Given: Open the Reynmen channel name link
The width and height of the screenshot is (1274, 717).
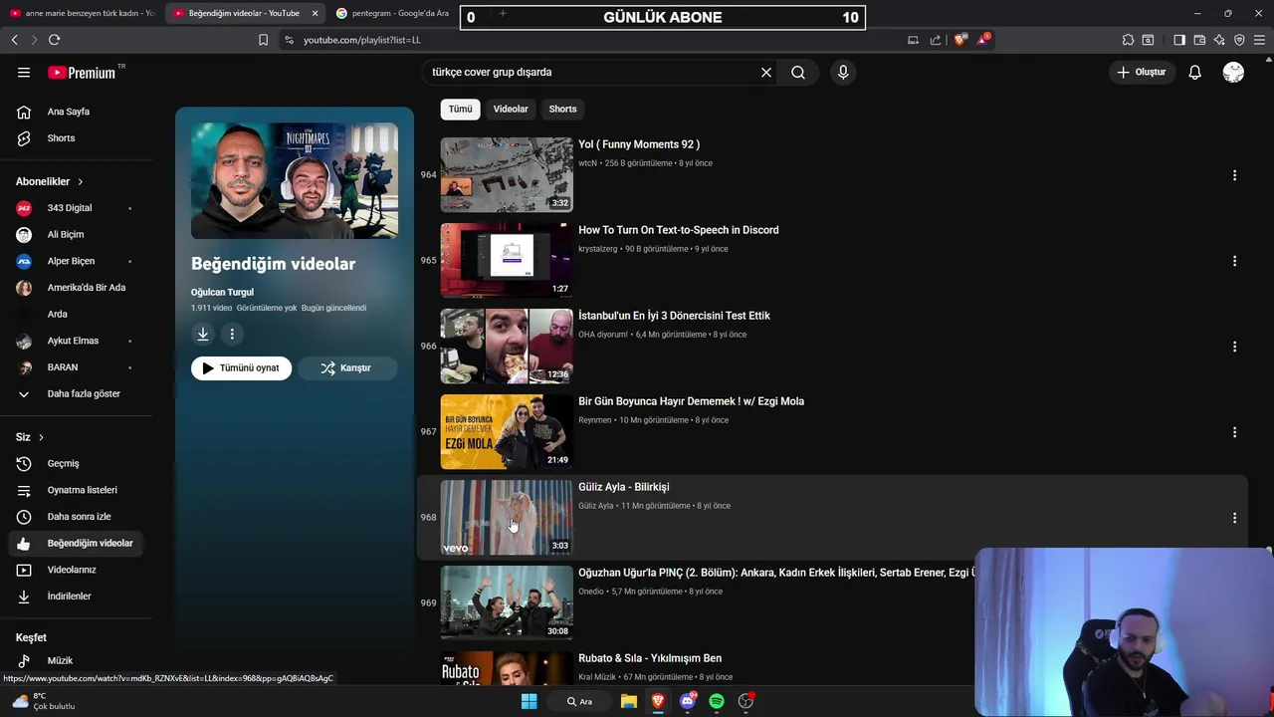Looking at the screenshot, I should [595, 420].
